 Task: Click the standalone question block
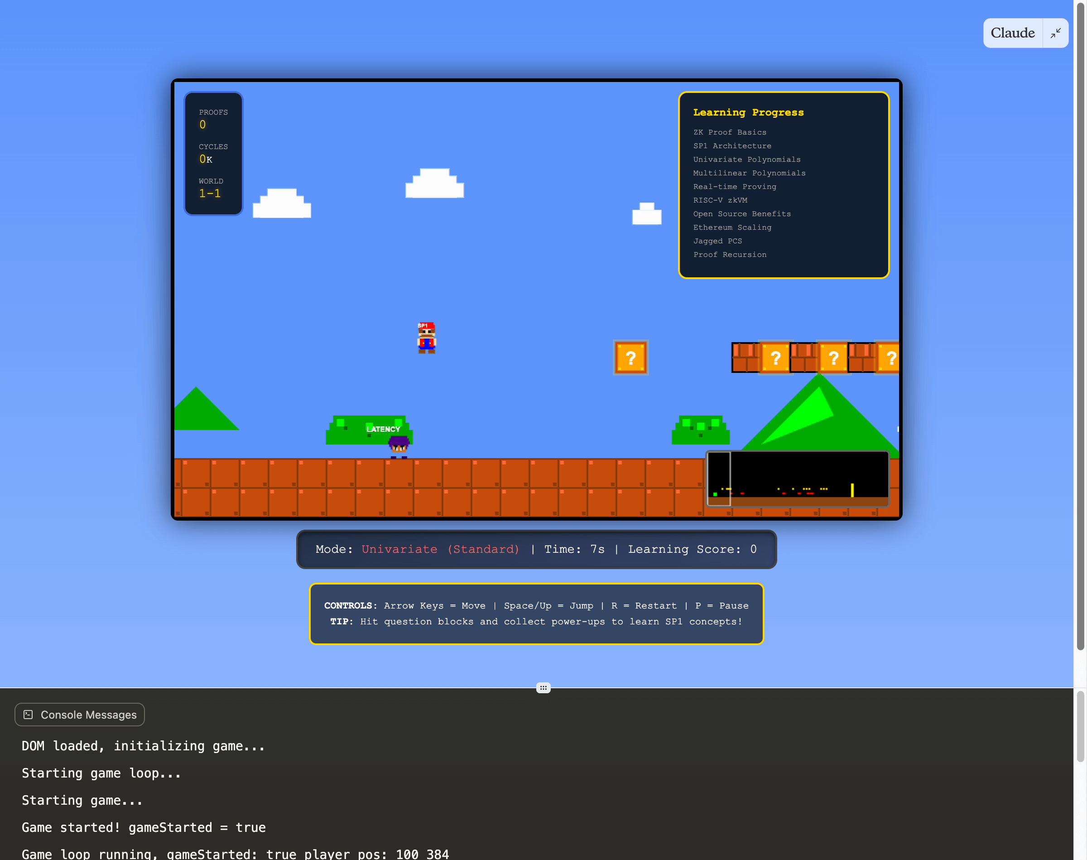630,358
